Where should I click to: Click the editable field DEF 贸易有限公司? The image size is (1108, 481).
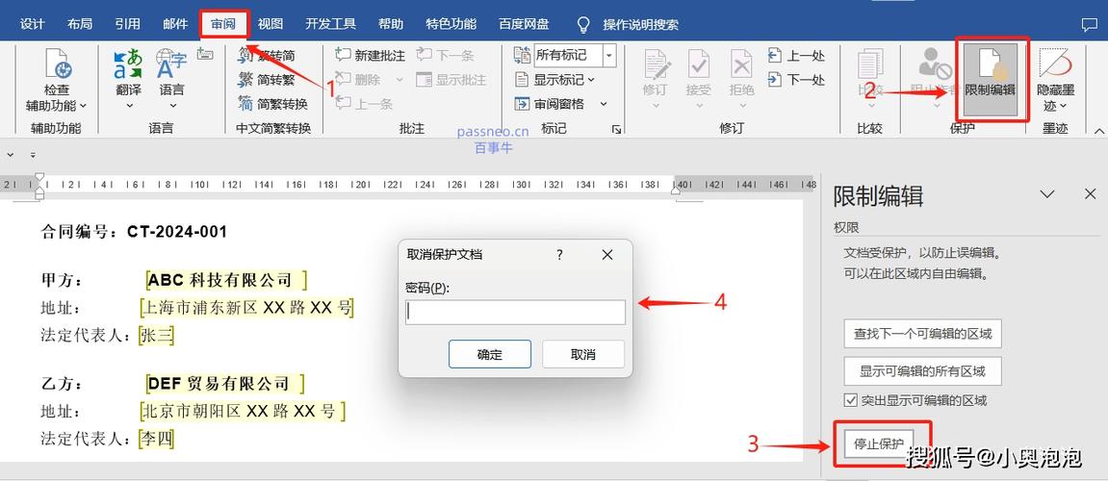point(224,384)
